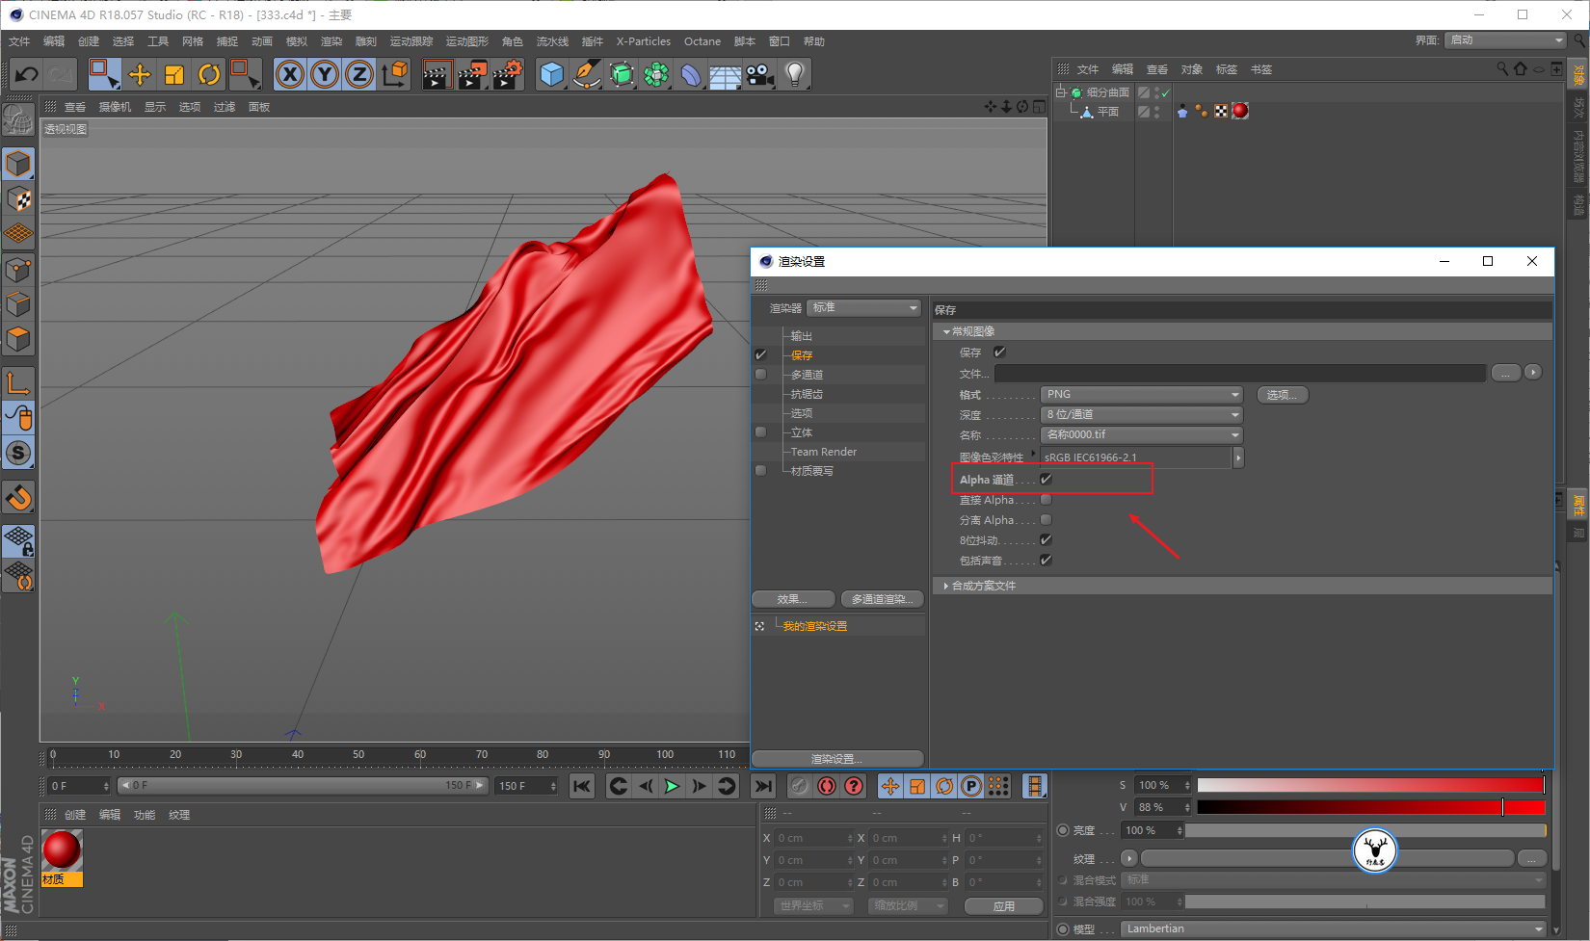This screenshot has width=1590, height=941.
Task: Switch to Polygons mode cube icon
Action: (x=18, y=339)
